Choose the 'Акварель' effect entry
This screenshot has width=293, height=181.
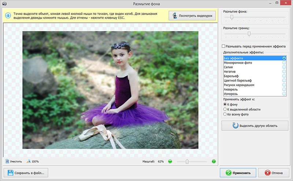click(231, 89)
